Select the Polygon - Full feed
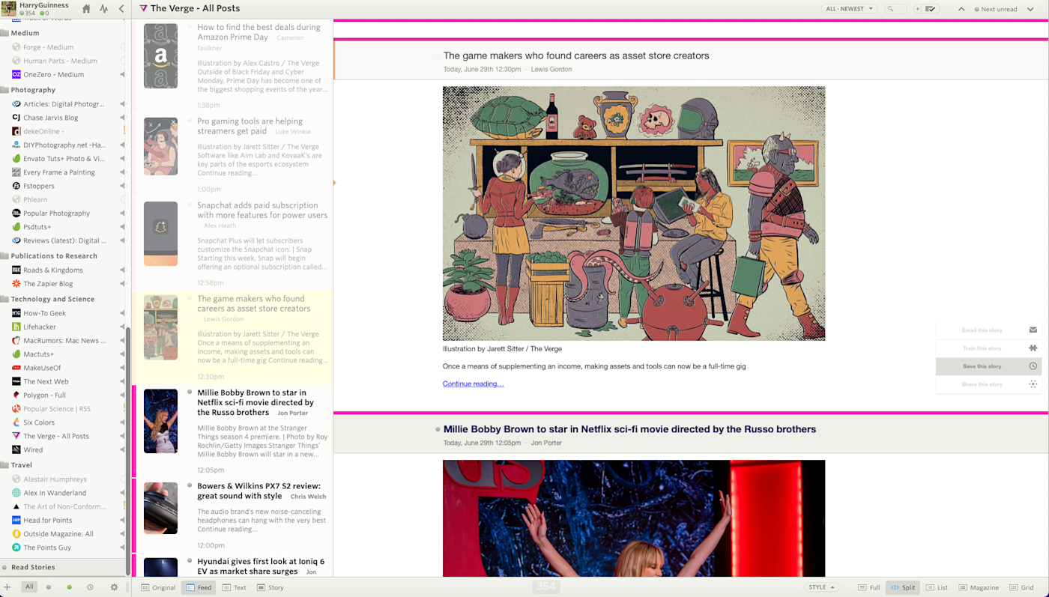The height and width of the screenshot is (597, 1049). click(x=64, y=395)
